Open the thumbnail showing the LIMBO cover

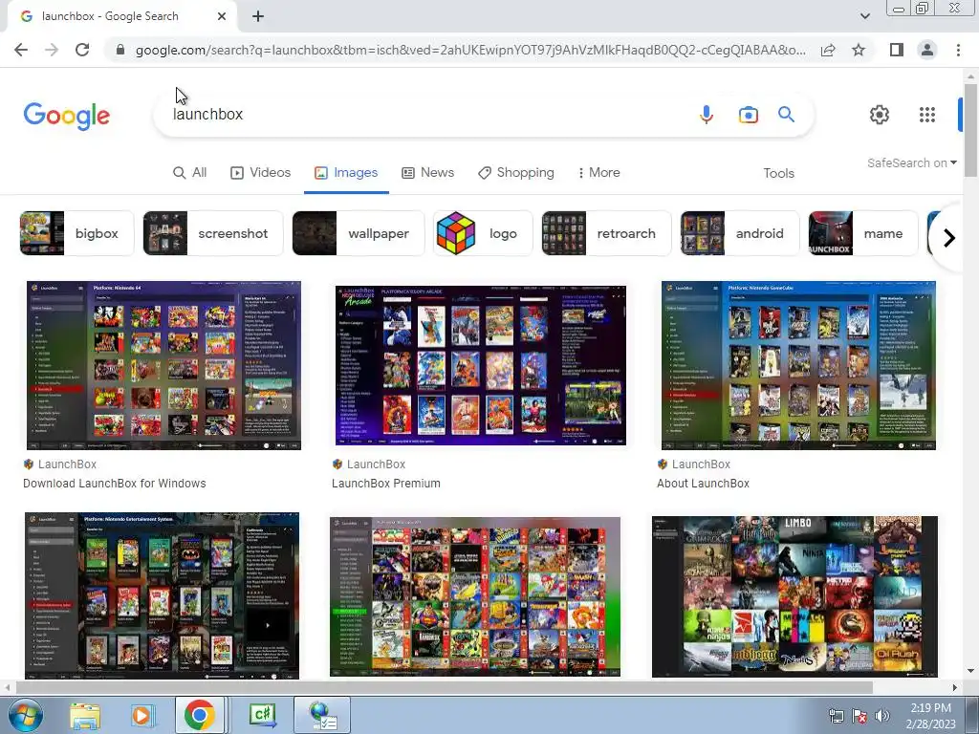click(794, 596)
